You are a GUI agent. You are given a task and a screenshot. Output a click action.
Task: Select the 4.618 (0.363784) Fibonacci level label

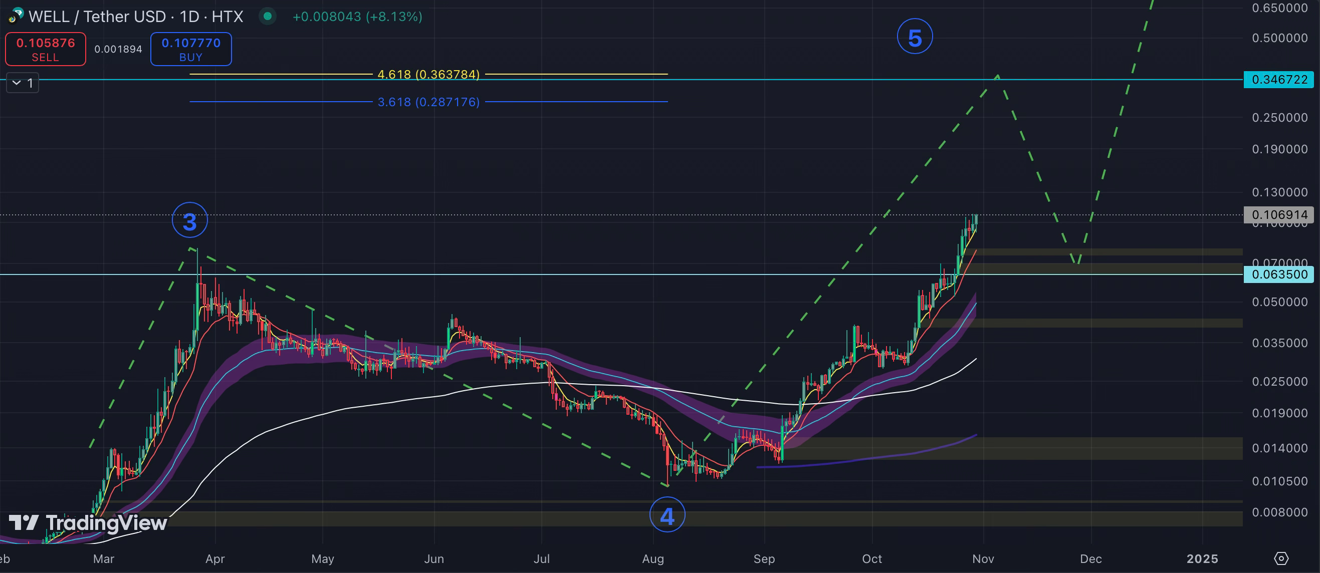(428, 74)
